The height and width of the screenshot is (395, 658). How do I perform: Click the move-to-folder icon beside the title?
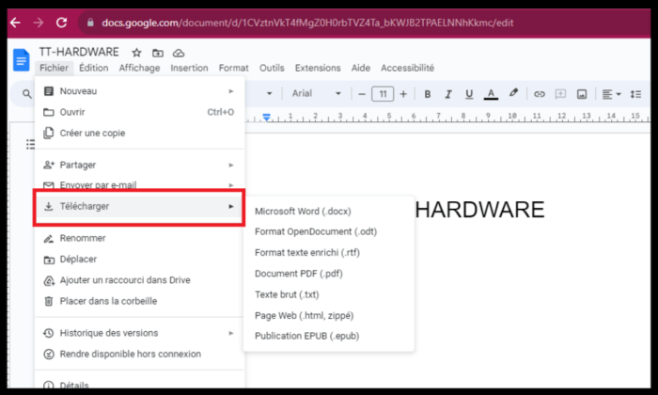(x=158, y=53)
